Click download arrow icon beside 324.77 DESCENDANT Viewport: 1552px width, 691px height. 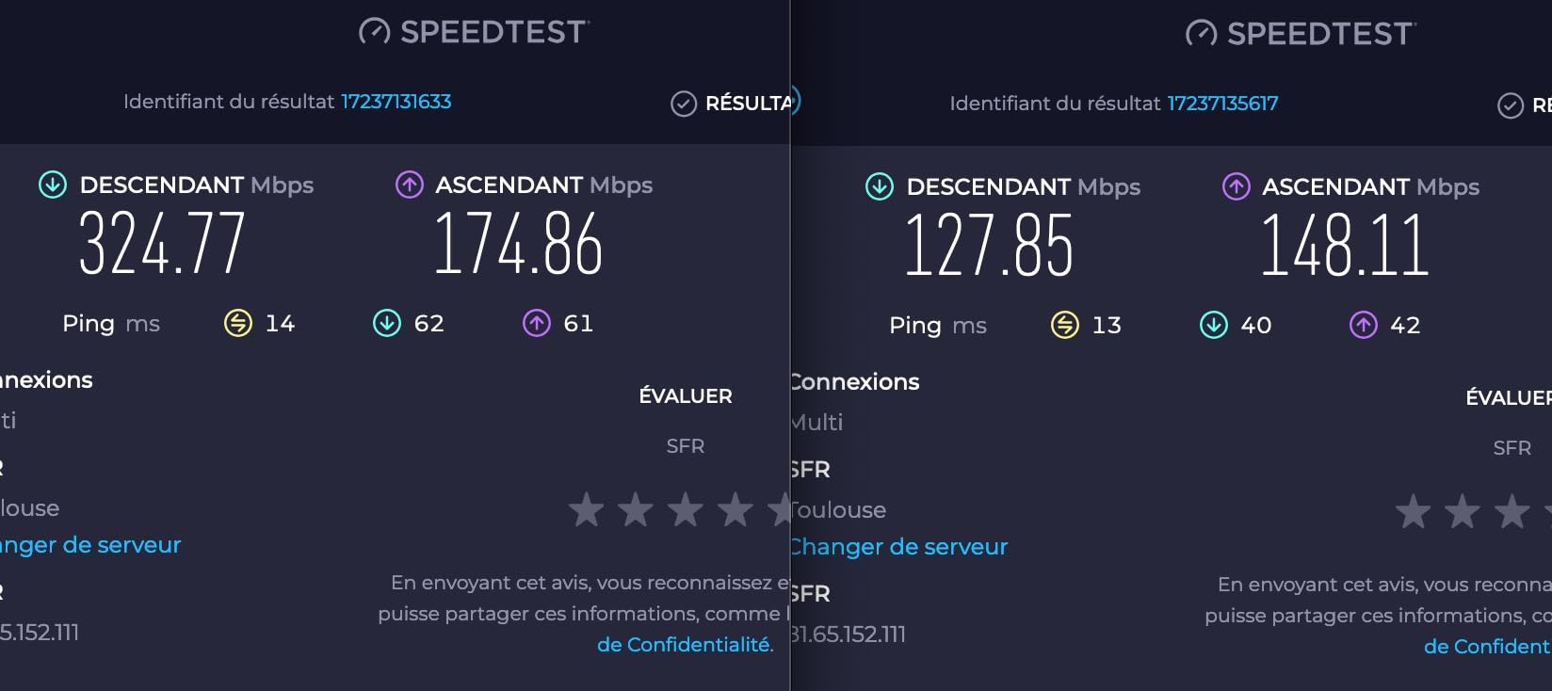53,185
